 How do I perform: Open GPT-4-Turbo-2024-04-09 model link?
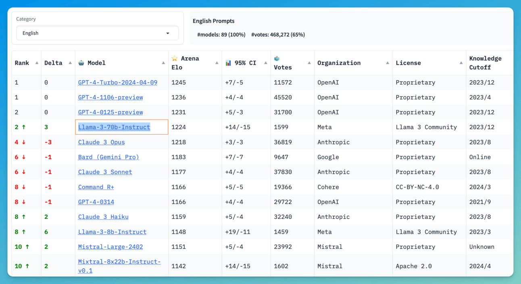(118, 83)
